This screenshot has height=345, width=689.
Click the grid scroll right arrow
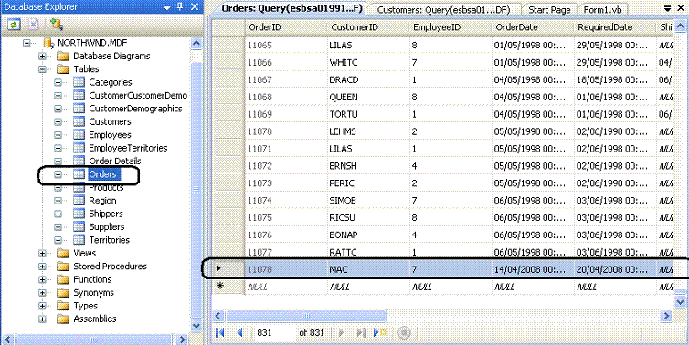pos(667,316)
